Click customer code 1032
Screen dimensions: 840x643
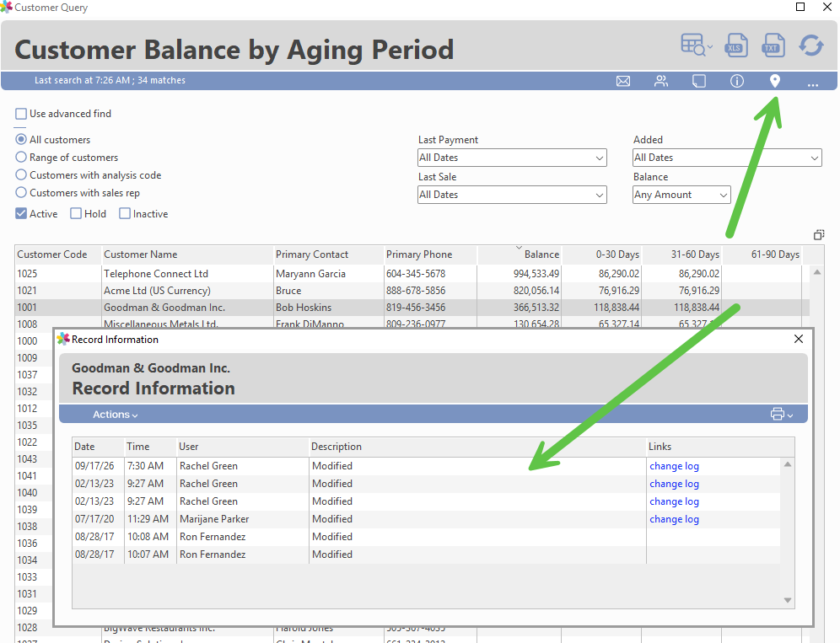coord(27,391)
